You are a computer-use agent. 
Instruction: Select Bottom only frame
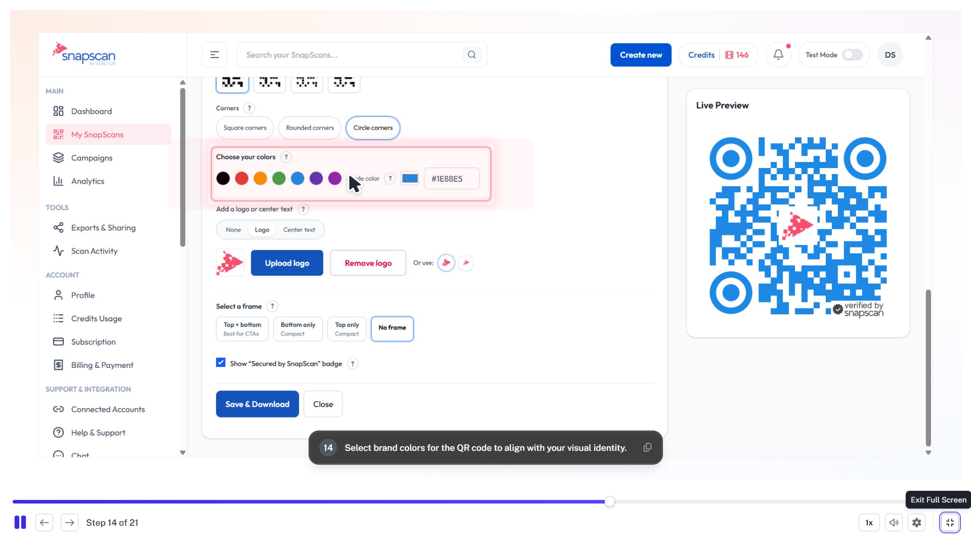tap(298, 329)
